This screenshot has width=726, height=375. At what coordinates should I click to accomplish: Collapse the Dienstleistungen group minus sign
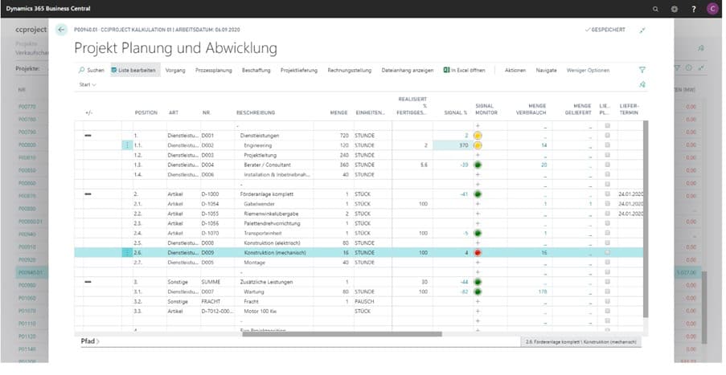click(88, 136)
